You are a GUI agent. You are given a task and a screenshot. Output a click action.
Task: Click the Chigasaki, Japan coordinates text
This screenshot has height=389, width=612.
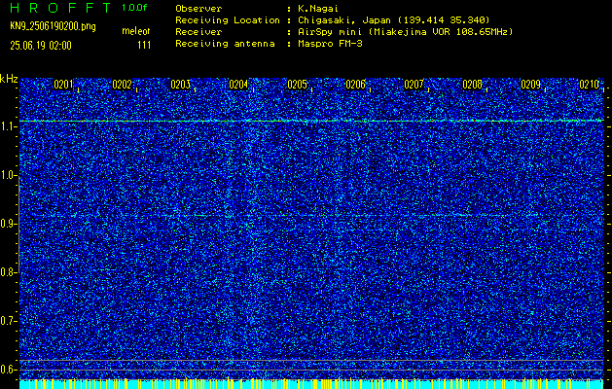pyautogui.click(x=394, y=20)
